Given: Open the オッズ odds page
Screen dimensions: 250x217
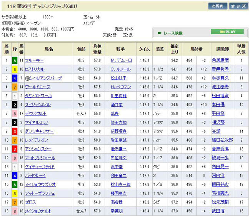Looking at the screenshot, I should click(239, 6).
